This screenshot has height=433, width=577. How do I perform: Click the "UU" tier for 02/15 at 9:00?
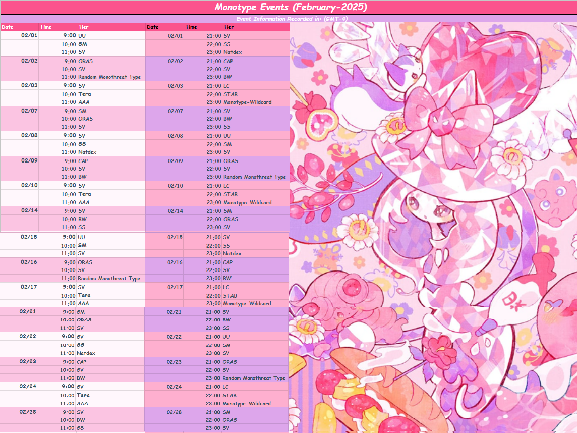click(x=81, y=237)
